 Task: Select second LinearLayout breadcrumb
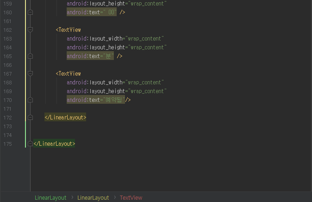tap(93, 198)
